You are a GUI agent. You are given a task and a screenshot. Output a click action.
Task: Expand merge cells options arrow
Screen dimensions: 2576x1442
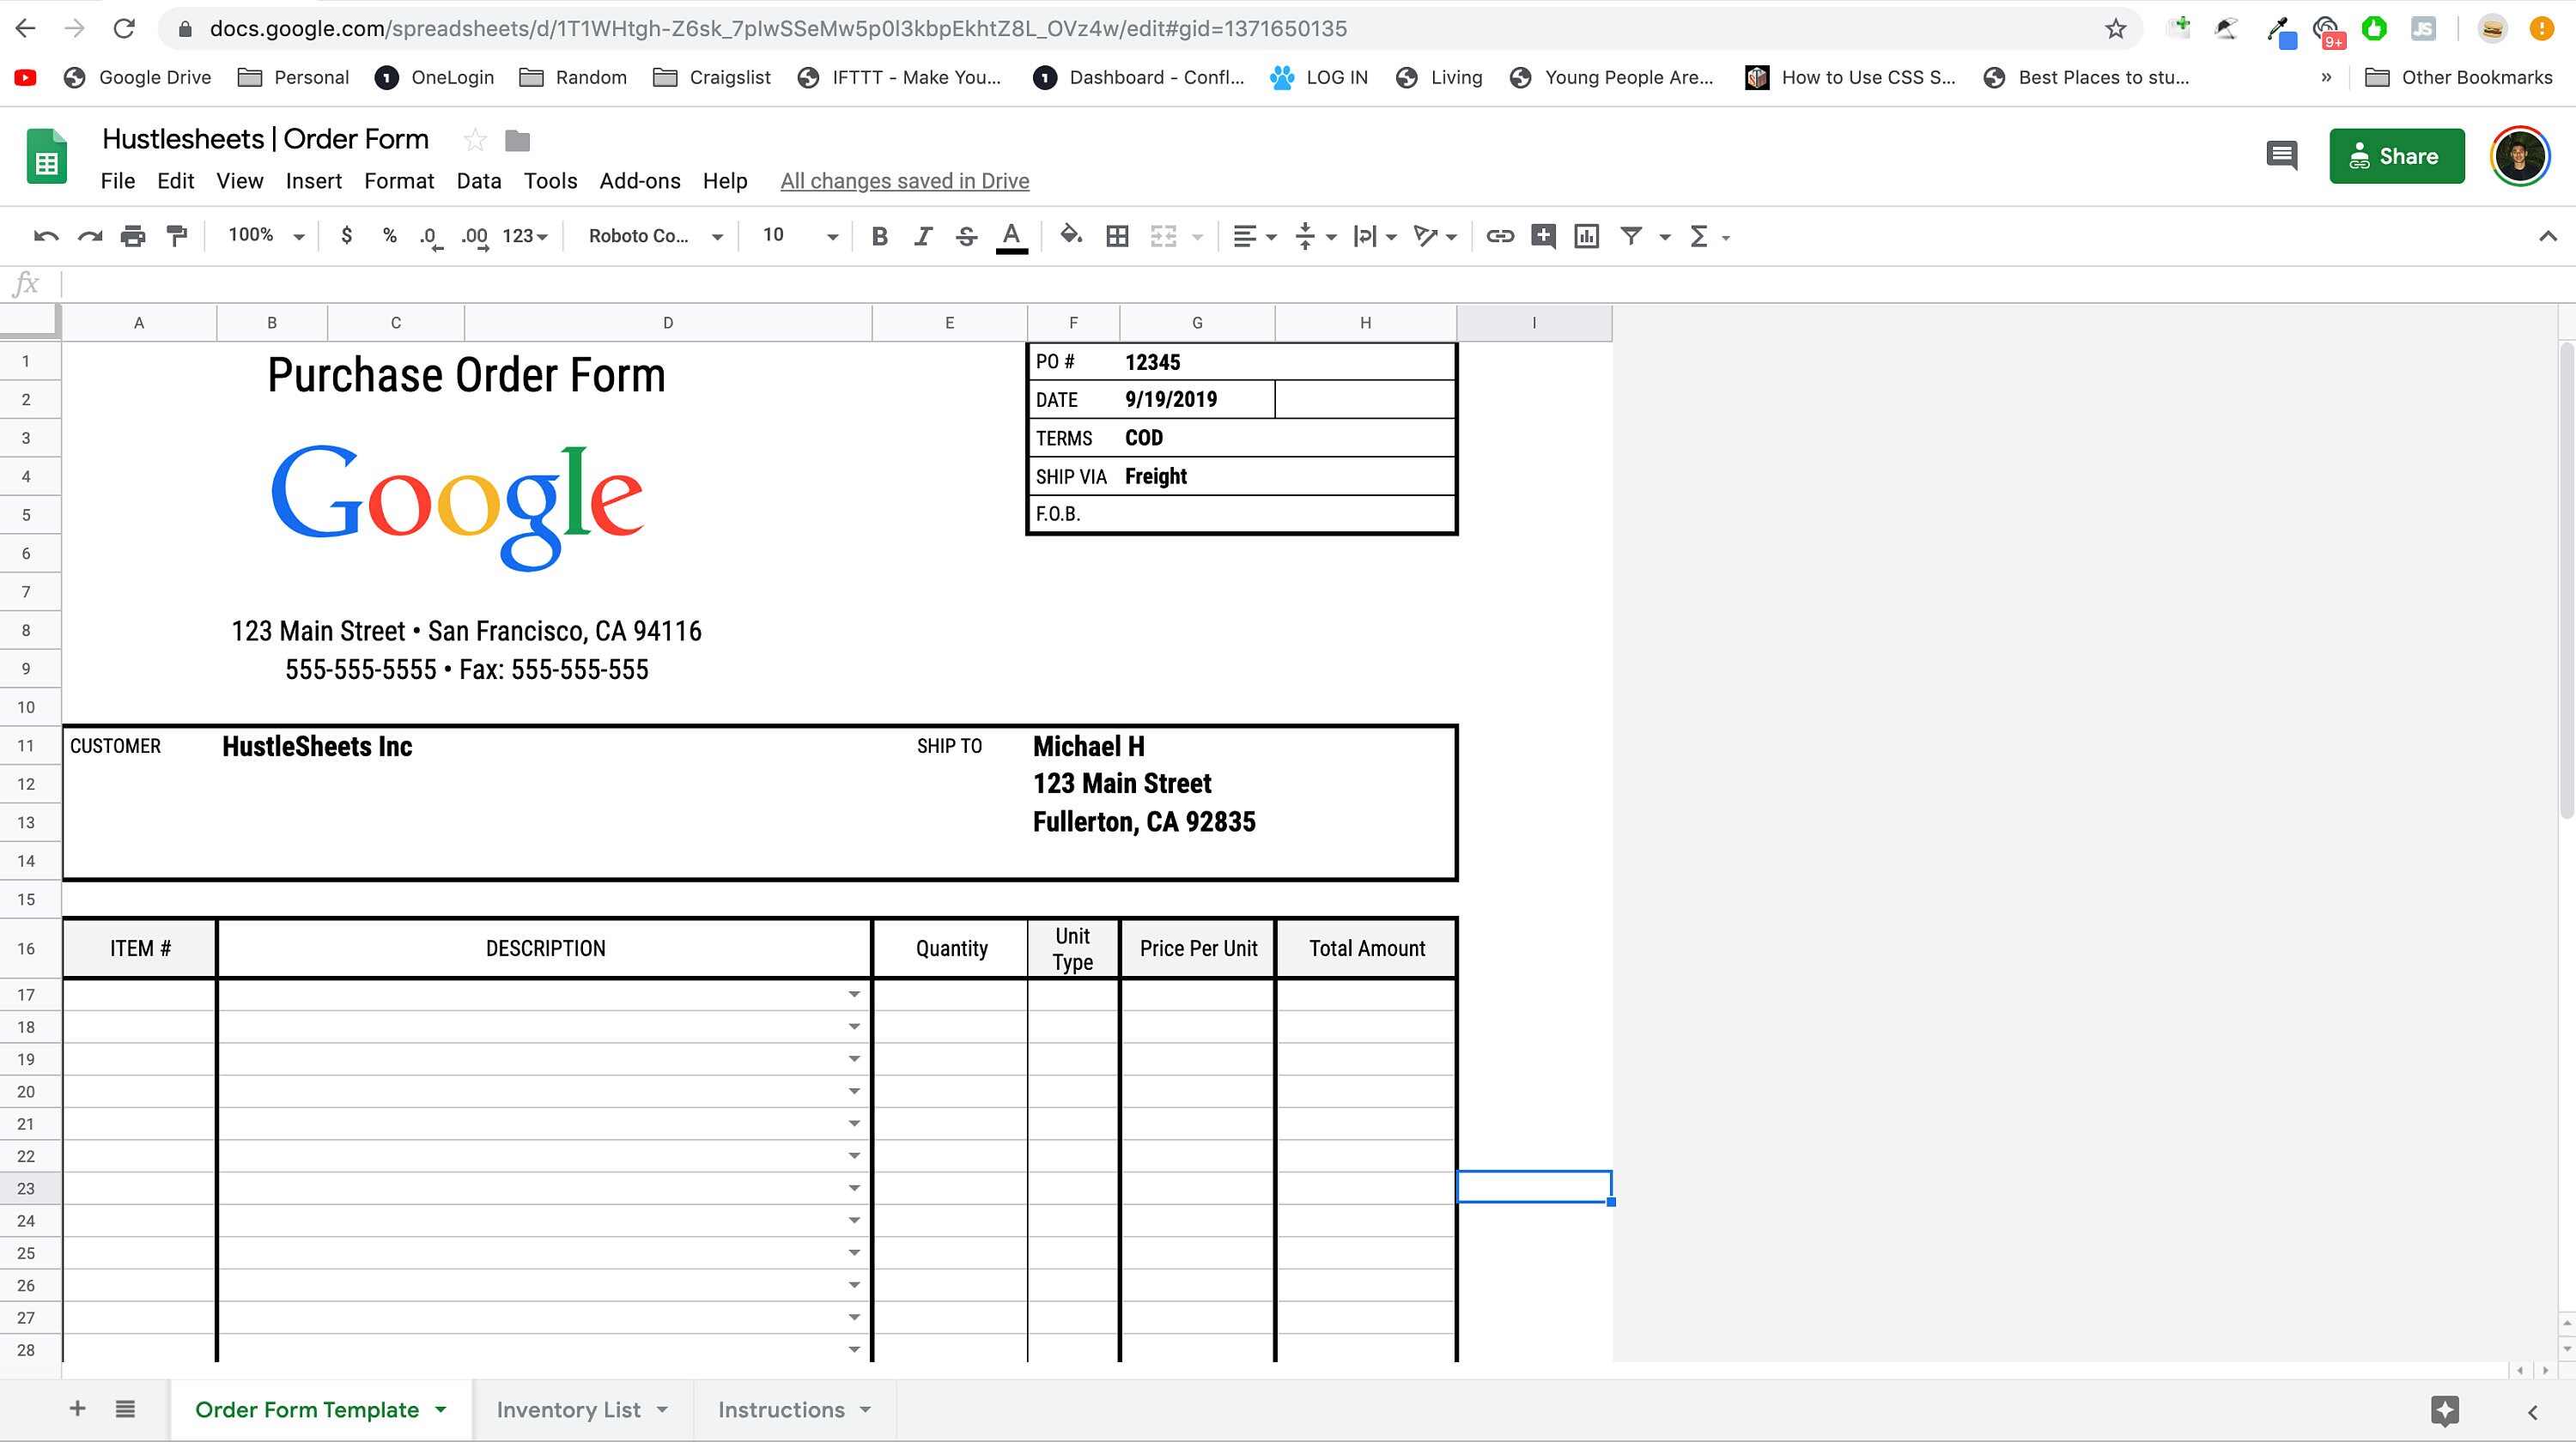click(x=1197, y=238)
